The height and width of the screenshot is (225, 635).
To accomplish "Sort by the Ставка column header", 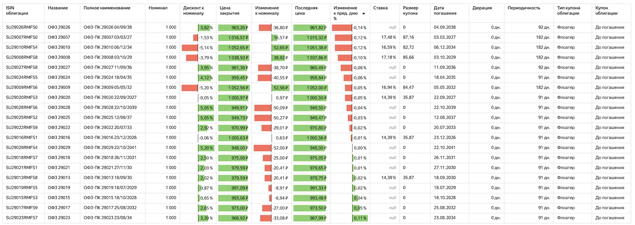I will [380, 8].
